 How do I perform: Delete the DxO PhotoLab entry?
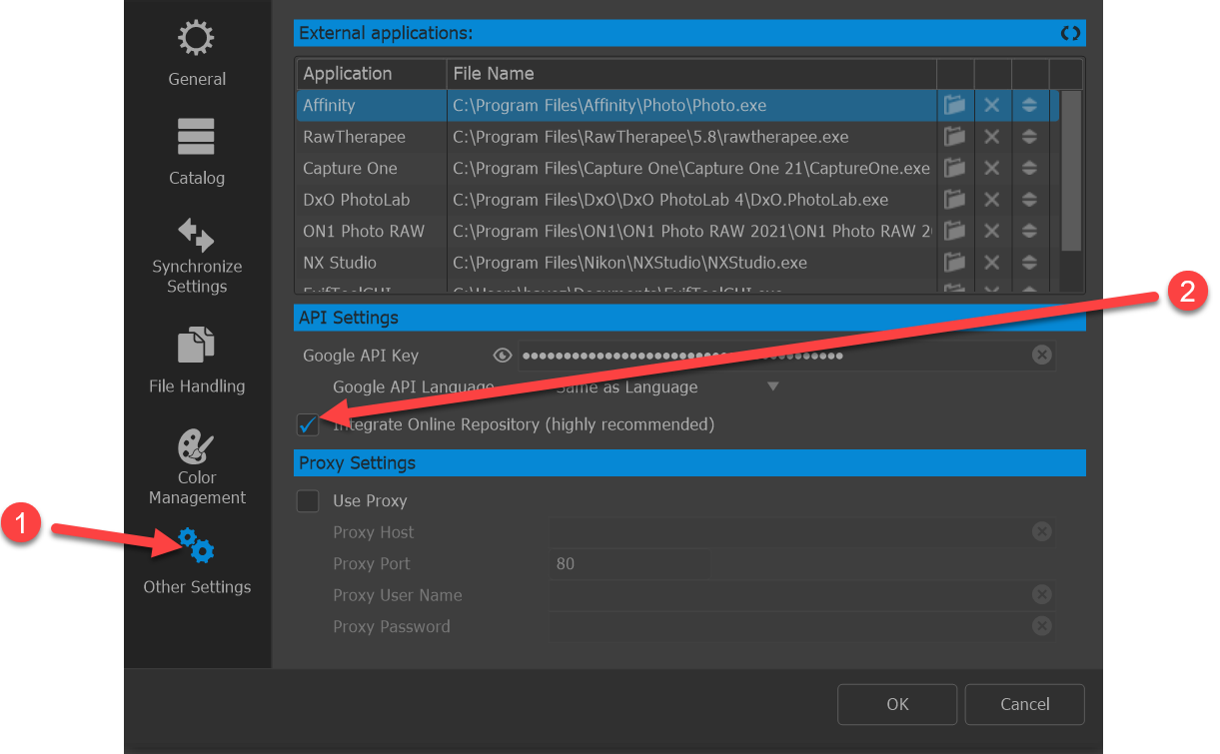991,200
